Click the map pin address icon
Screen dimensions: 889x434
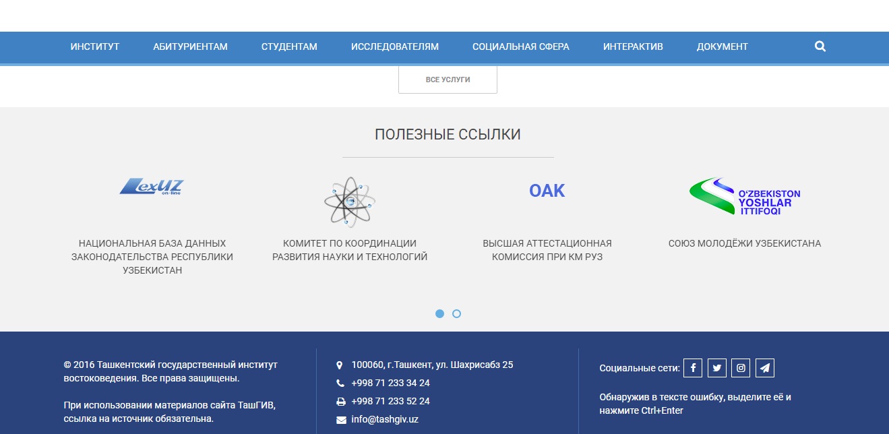340,365
